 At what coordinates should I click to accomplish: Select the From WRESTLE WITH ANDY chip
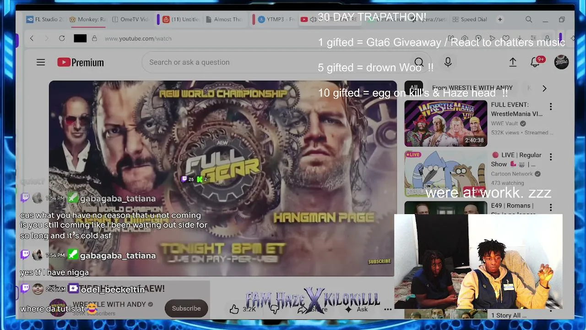coord(472,88)
